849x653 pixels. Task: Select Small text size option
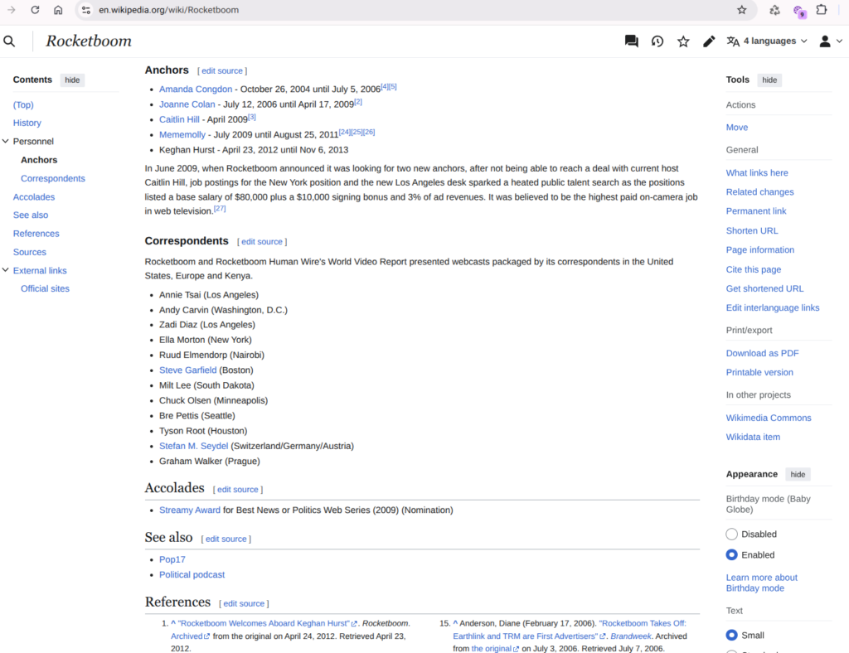731,636
